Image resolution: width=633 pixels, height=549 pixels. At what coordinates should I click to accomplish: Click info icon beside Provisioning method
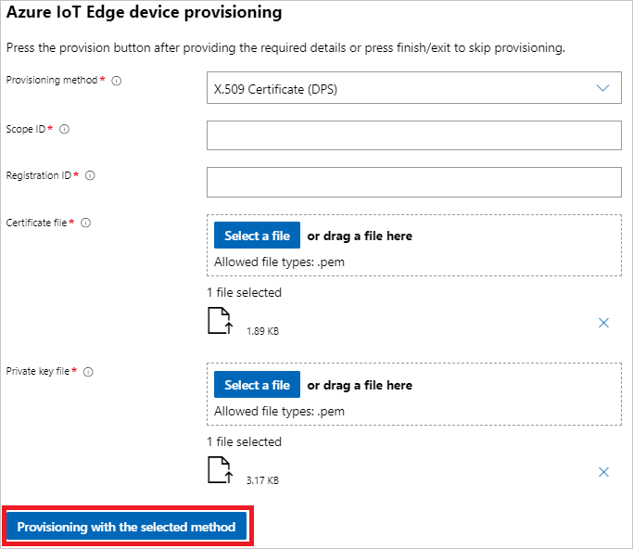(x=117, y=81)
